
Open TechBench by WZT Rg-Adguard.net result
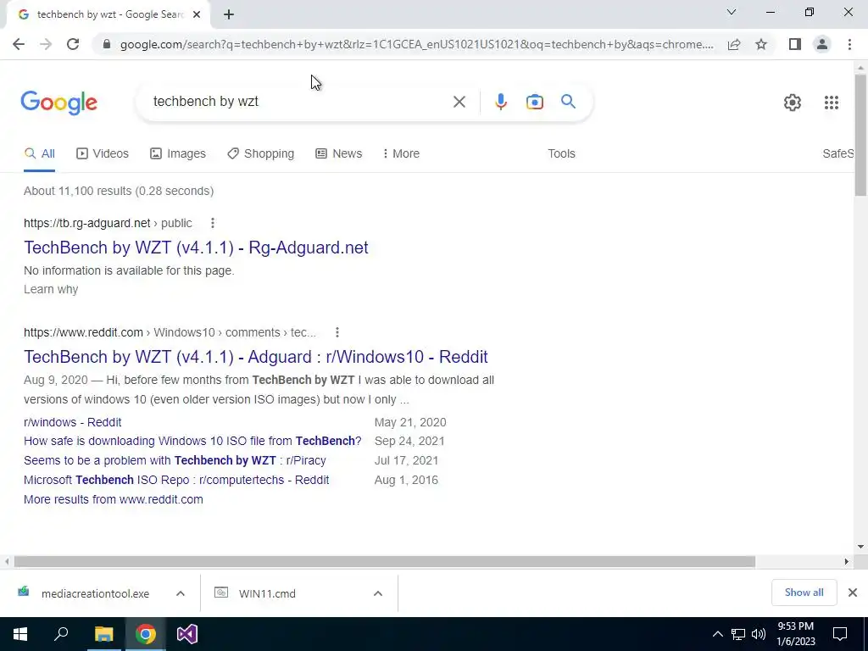196,248
